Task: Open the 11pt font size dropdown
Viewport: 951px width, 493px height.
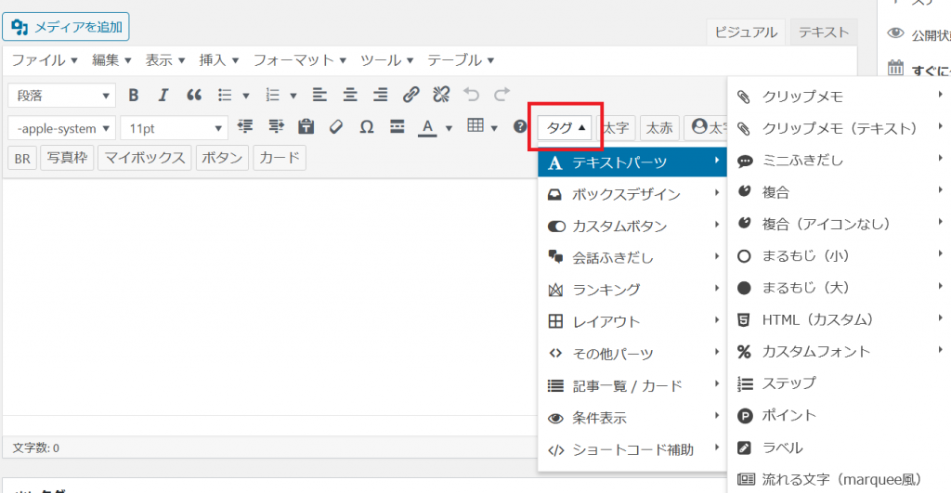Action: point(174,128)
